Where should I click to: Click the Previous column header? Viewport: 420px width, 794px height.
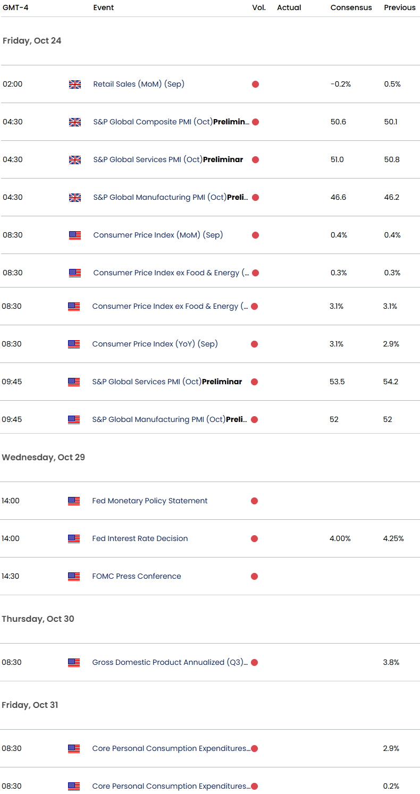400,7
